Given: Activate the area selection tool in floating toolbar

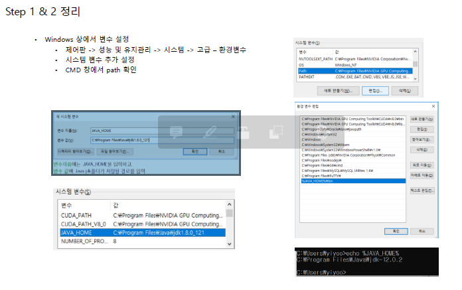Looking at the screenshot, I should point(276,132).
